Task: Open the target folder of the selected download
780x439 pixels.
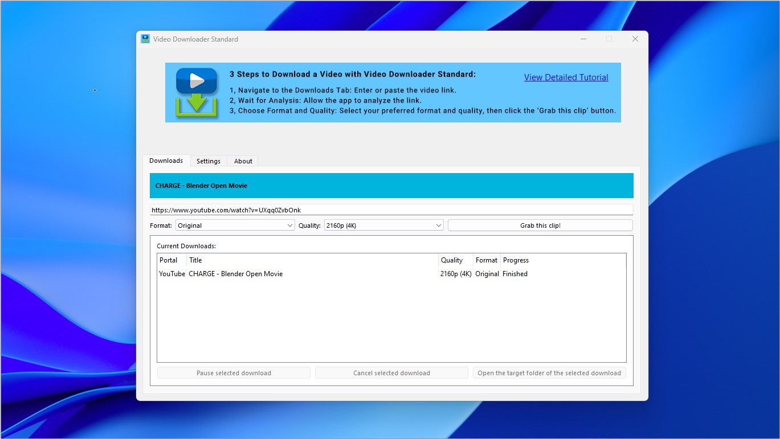Action: [549, 372]
